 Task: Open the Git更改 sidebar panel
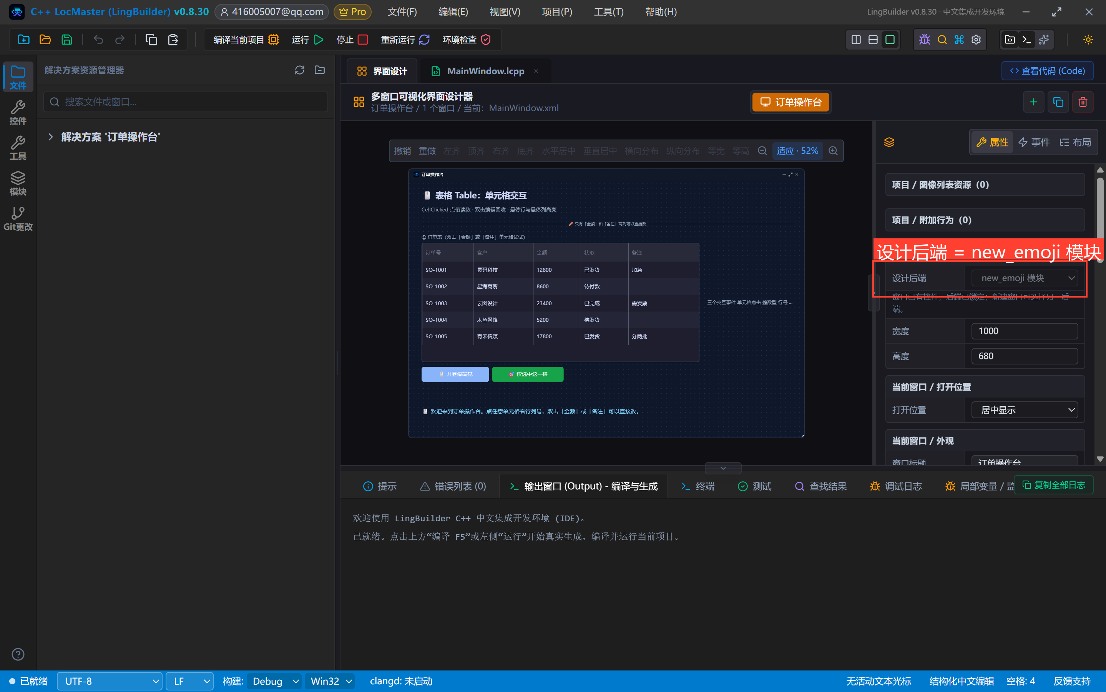[18, 219]
